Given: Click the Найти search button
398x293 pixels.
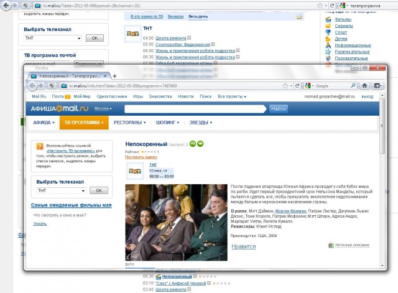Looking at the screenshot, I should point(279,109).
